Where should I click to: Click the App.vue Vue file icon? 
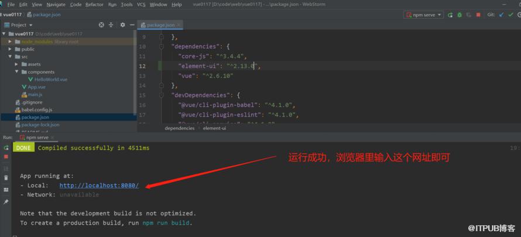(x=24, y=87)
